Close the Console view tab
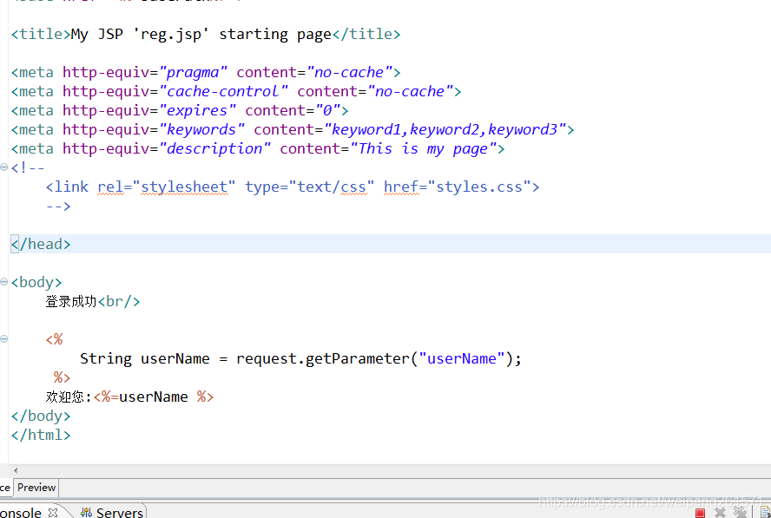This screenshot has height=518, width=771. pos(53,512)
